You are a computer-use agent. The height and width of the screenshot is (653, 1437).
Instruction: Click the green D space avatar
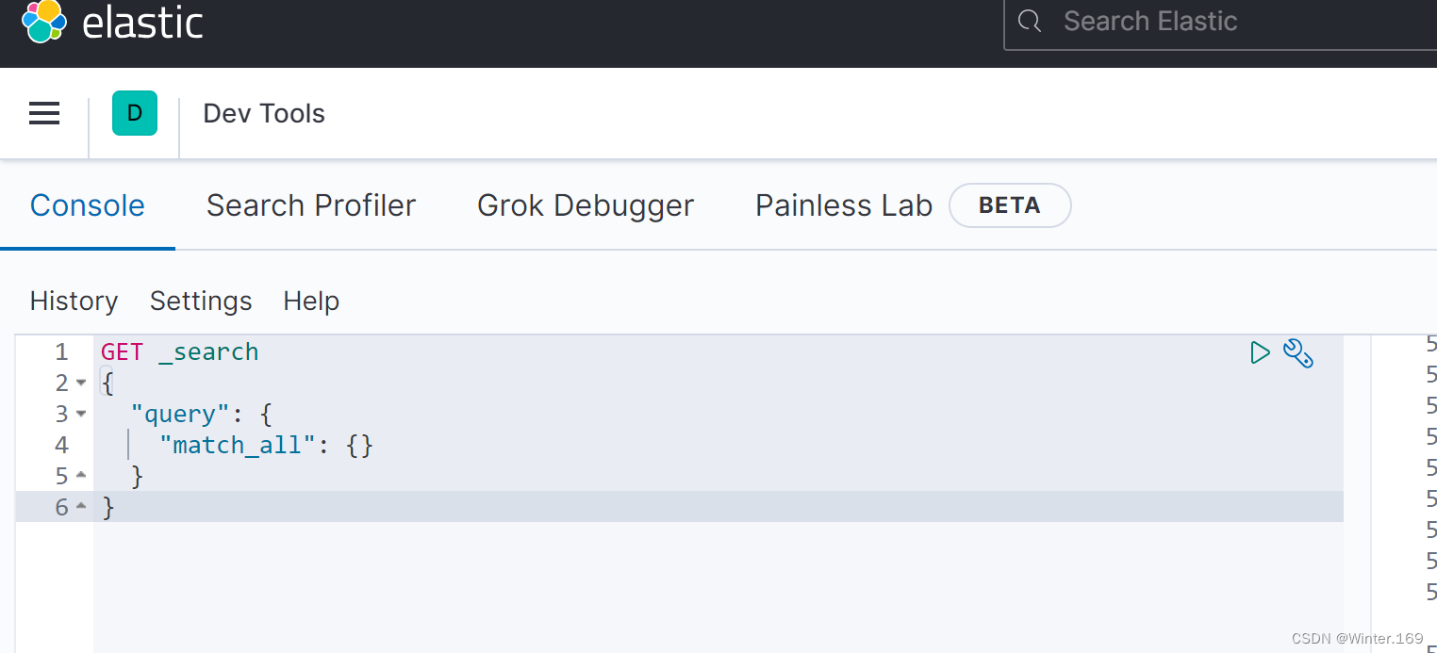pyautogui.click(x=135, y=113)
